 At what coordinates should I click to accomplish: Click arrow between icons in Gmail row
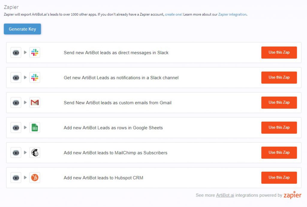pyautogui.click(x=25, y=102)
